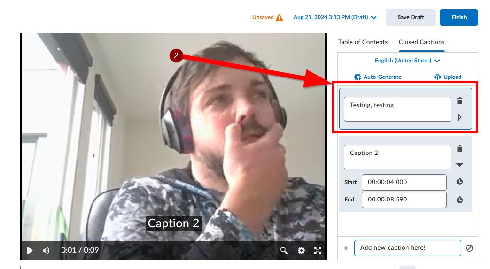Image resolution: width=490 pixels, height=269 pixels.
Task: Focus the 'Add new caption here' field
Action: point(407,248)
